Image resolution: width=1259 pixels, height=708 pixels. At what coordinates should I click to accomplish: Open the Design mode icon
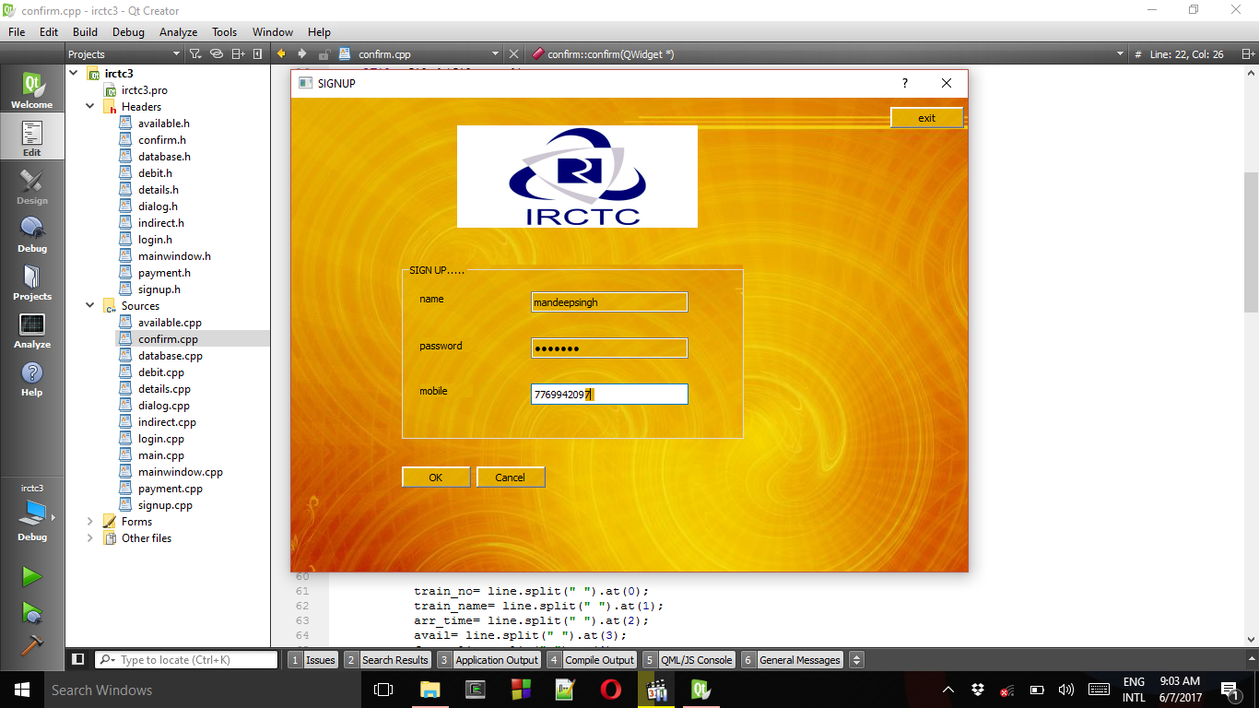pyautogui.click(x=32, y=186)
